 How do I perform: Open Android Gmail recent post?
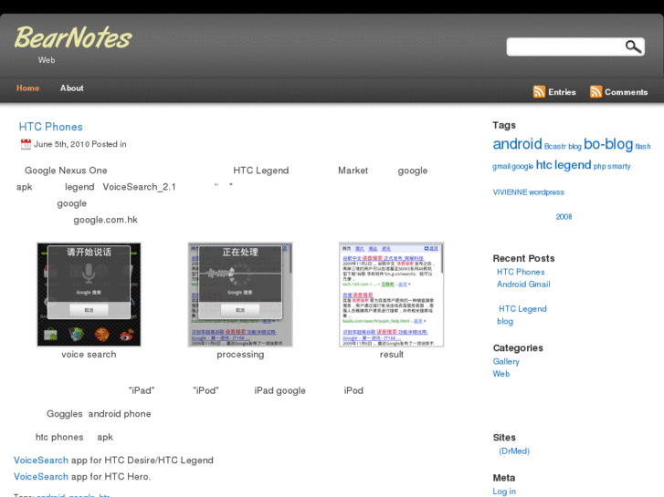tap(523, 285)
